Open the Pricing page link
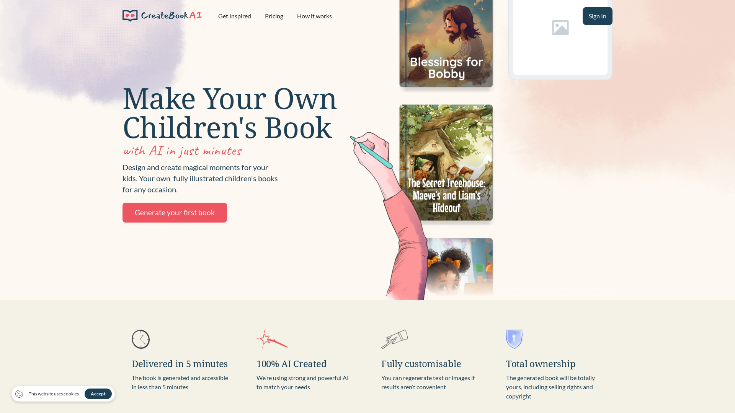735x413 pixels. click(274, 16)
